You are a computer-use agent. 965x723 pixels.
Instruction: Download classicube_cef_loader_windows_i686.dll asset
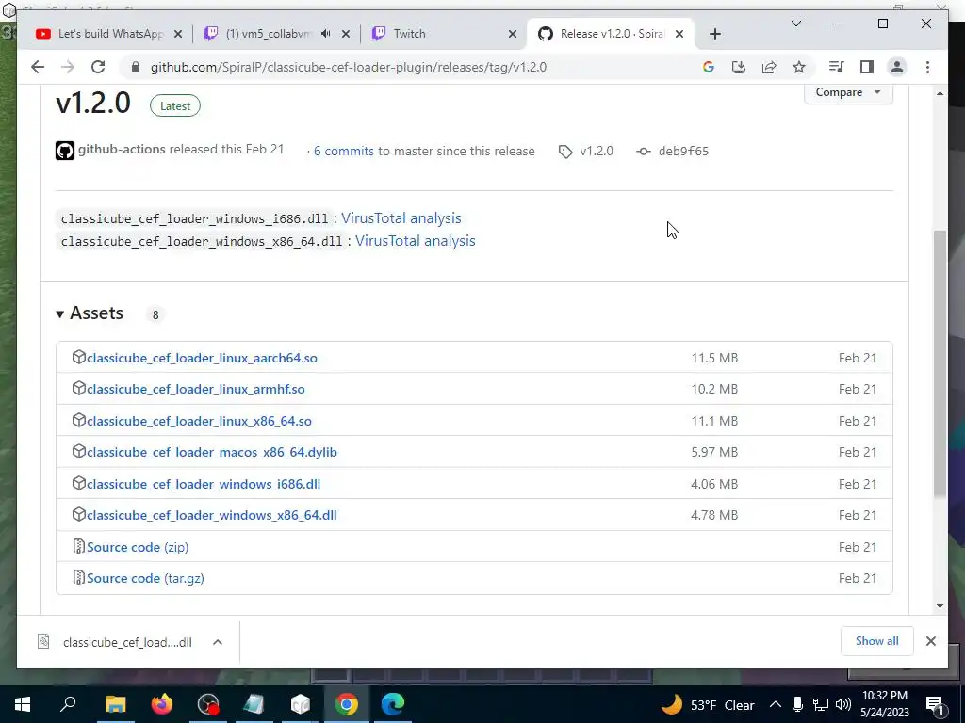click(x=204, y=485)
